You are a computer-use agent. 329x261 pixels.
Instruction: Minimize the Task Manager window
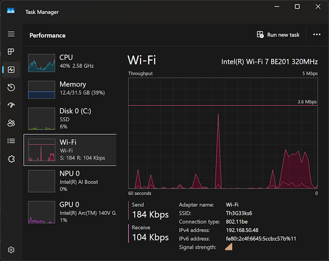point(277,7)
